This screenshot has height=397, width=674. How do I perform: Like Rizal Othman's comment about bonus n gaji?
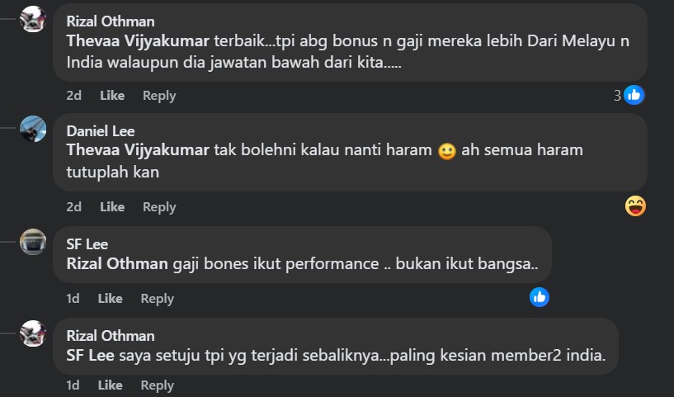(x=112, y=96)
